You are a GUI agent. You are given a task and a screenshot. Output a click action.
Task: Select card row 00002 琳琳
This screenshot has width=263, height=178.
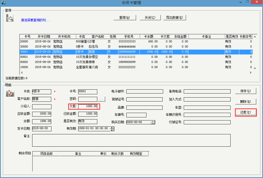click(x=136, y=62)
